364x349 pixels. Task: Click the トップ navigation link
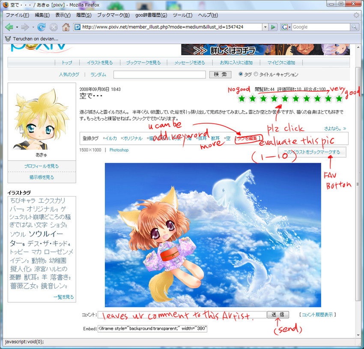pyautogui.click(x=67, y=63)
